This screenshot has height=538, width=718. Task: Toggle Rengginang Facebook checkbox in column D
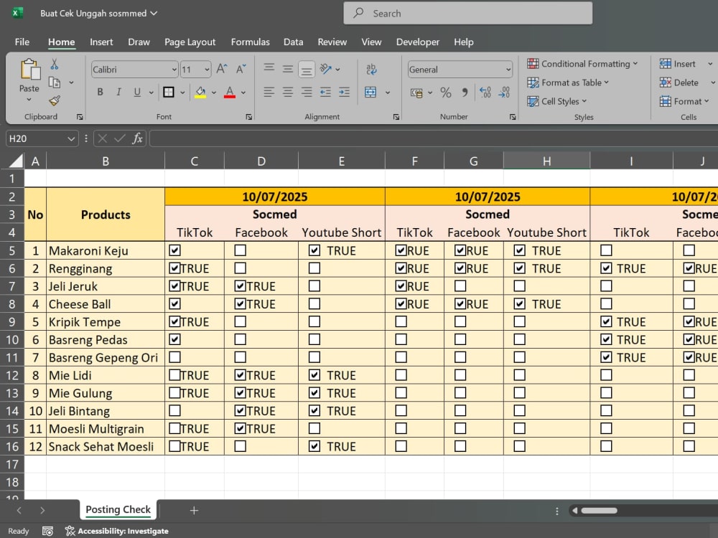[240, 268]
